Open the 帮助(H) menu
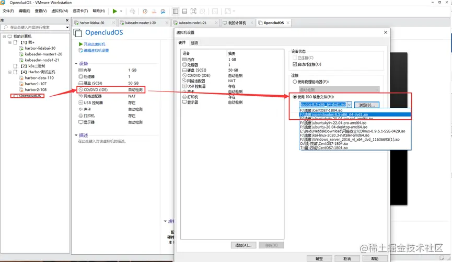Screen dimensions: 452x262 tap(99, 11)
